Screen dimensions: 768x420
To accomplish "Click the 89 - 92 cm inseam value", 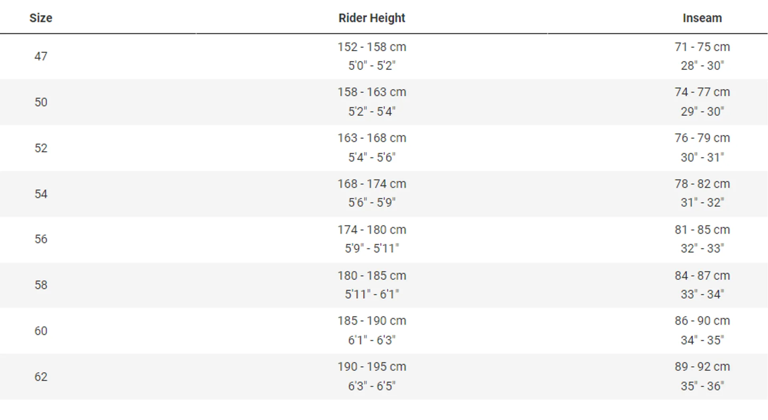I will tap(702, 367).
